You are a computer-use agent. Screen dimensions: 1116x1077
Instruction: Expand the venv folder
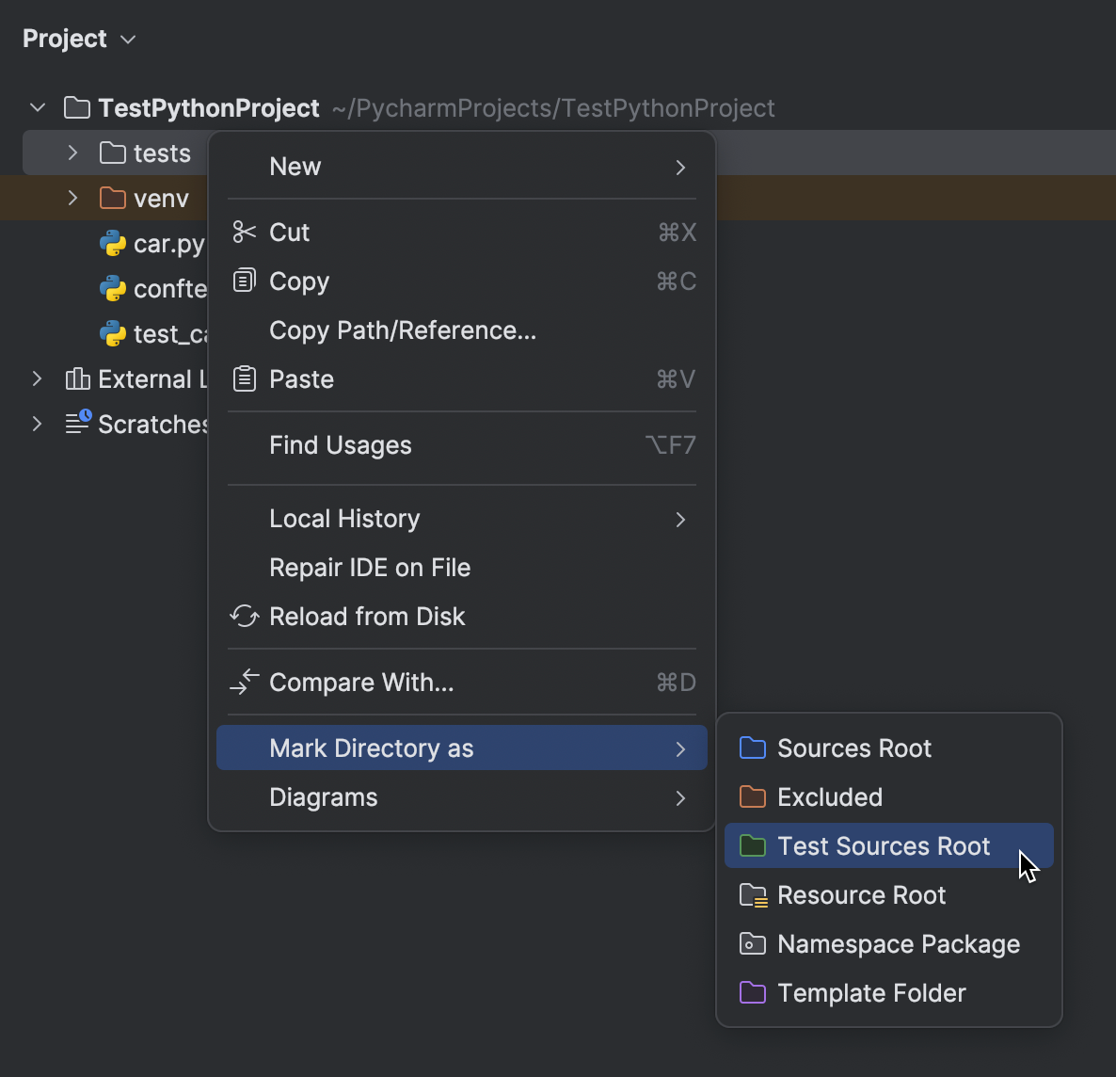74,198
